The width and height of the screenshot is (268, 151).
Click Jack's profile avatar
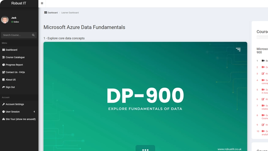point(5,20)
